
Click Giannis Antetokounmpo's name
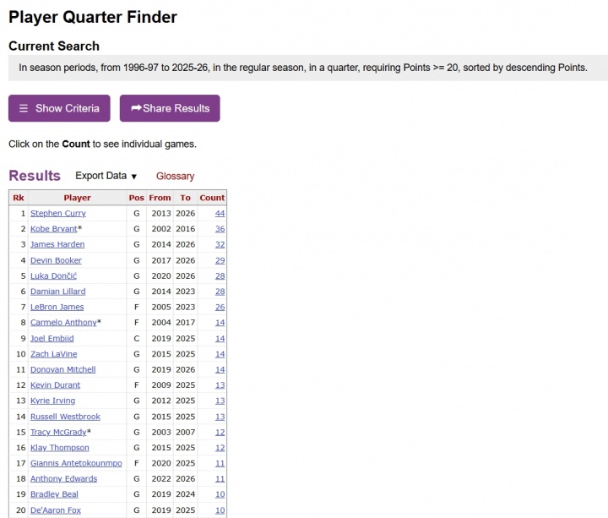tap(76, 463)
